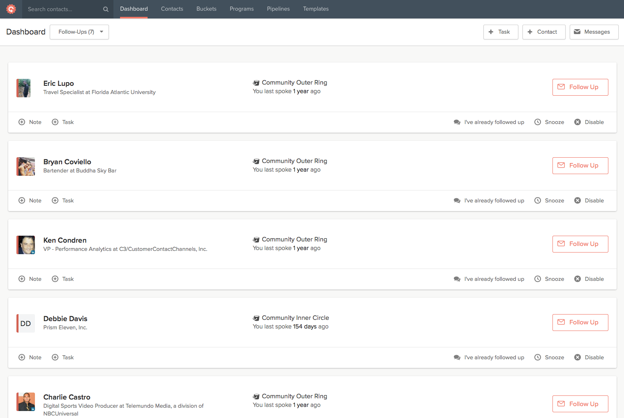Screen dimensions: 624x418
Task: Click Debbie Davis's Community Inner Circle bucket
Action: (x=291, y=318)
